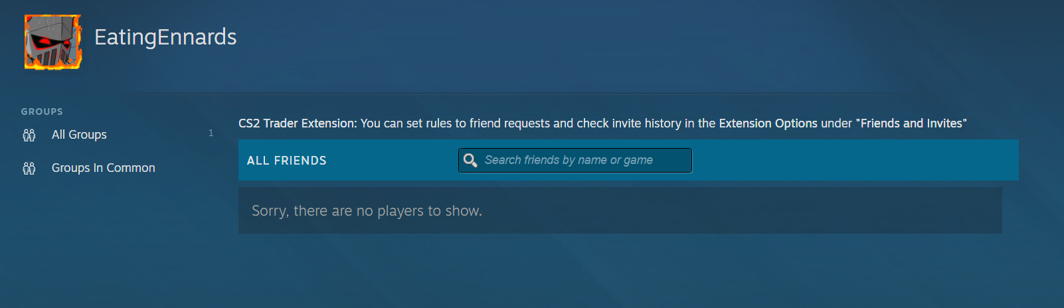Click the magnifying glass search icon
The width and height of the screenshot is (1064, 308).
(470, 160)
